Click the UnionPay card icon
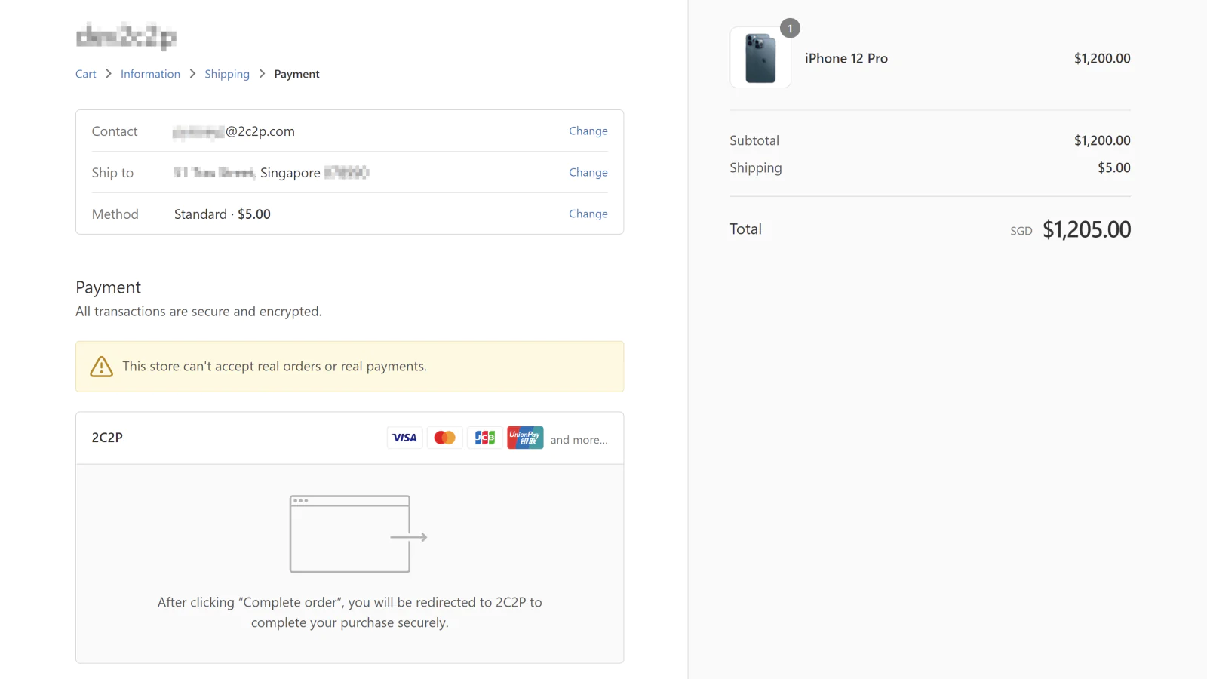This screenshot has height=679, width=1207. click(x=525, y=438)
